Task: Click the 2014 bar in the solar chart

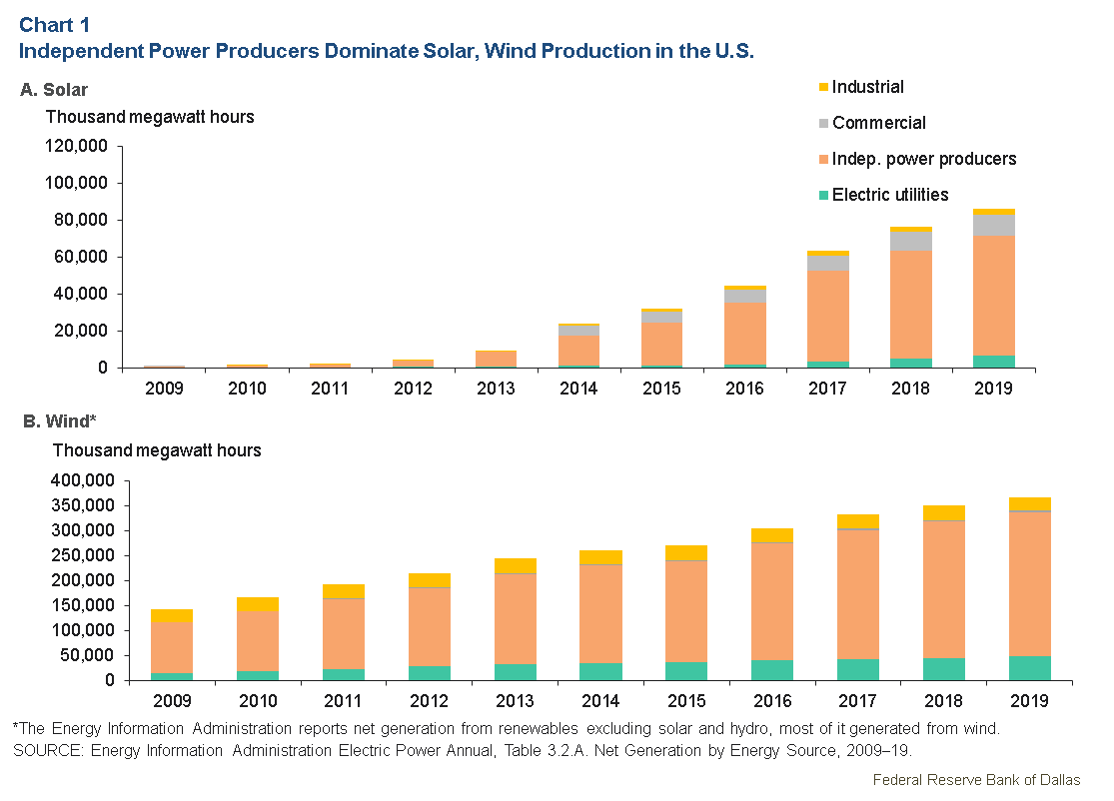Action: (579, 346)
